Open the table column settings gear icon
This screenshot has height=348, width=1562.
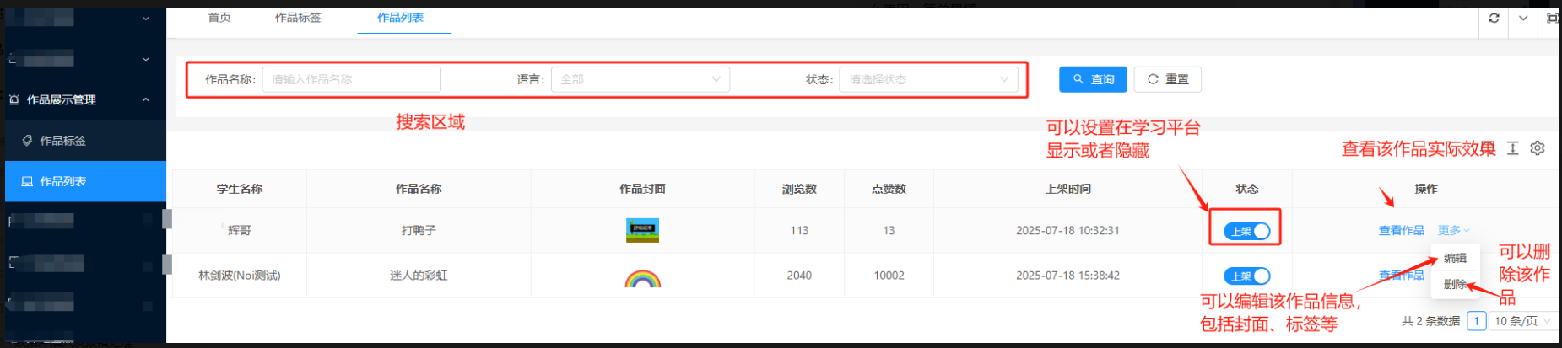click(x=1538, y=148)
